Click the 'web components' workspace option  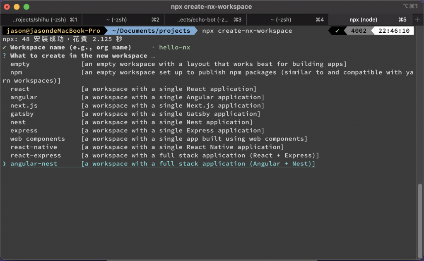coord(38,139)
